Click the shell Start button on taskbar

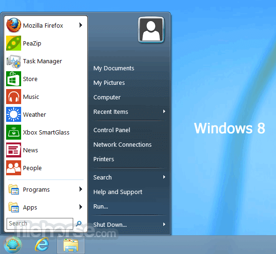tap(13, 245)
